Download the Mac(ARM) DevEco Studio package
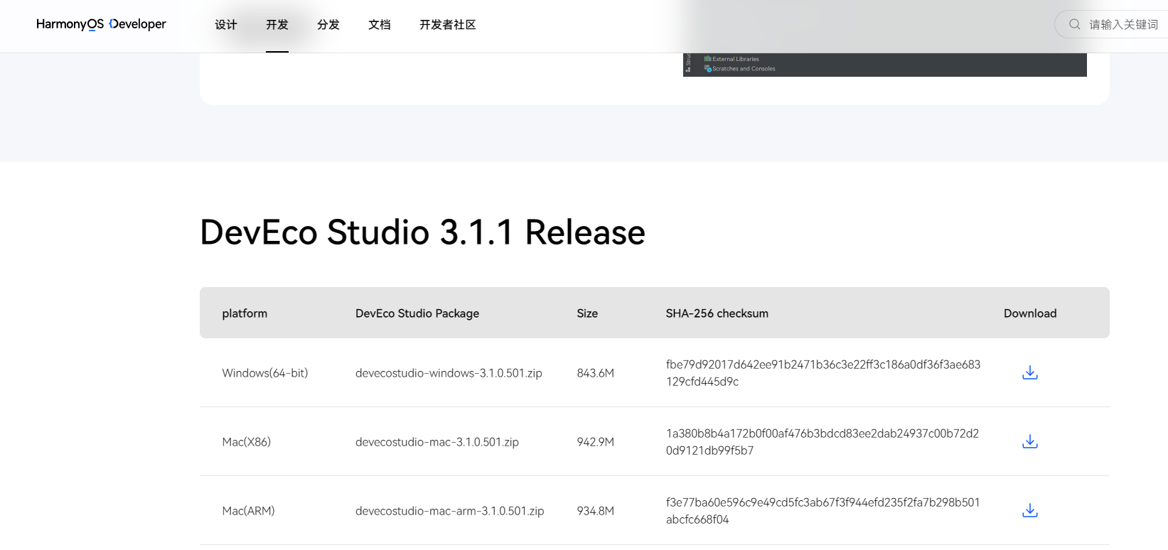 pos(1029,510)
